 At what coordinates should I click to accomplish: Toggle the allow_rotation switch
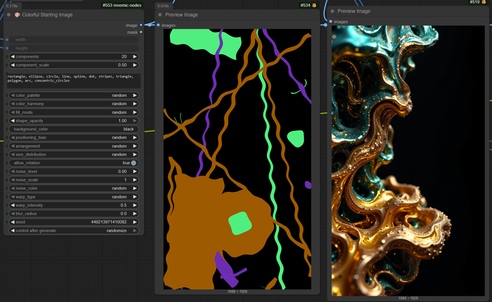click(x=133, y=163)
